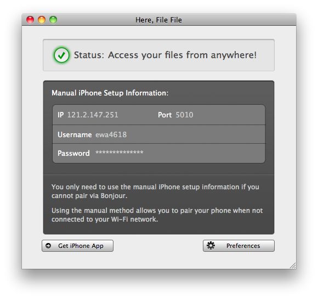
Task: Click the gear icon on the Preferences button
Action: 211,246
